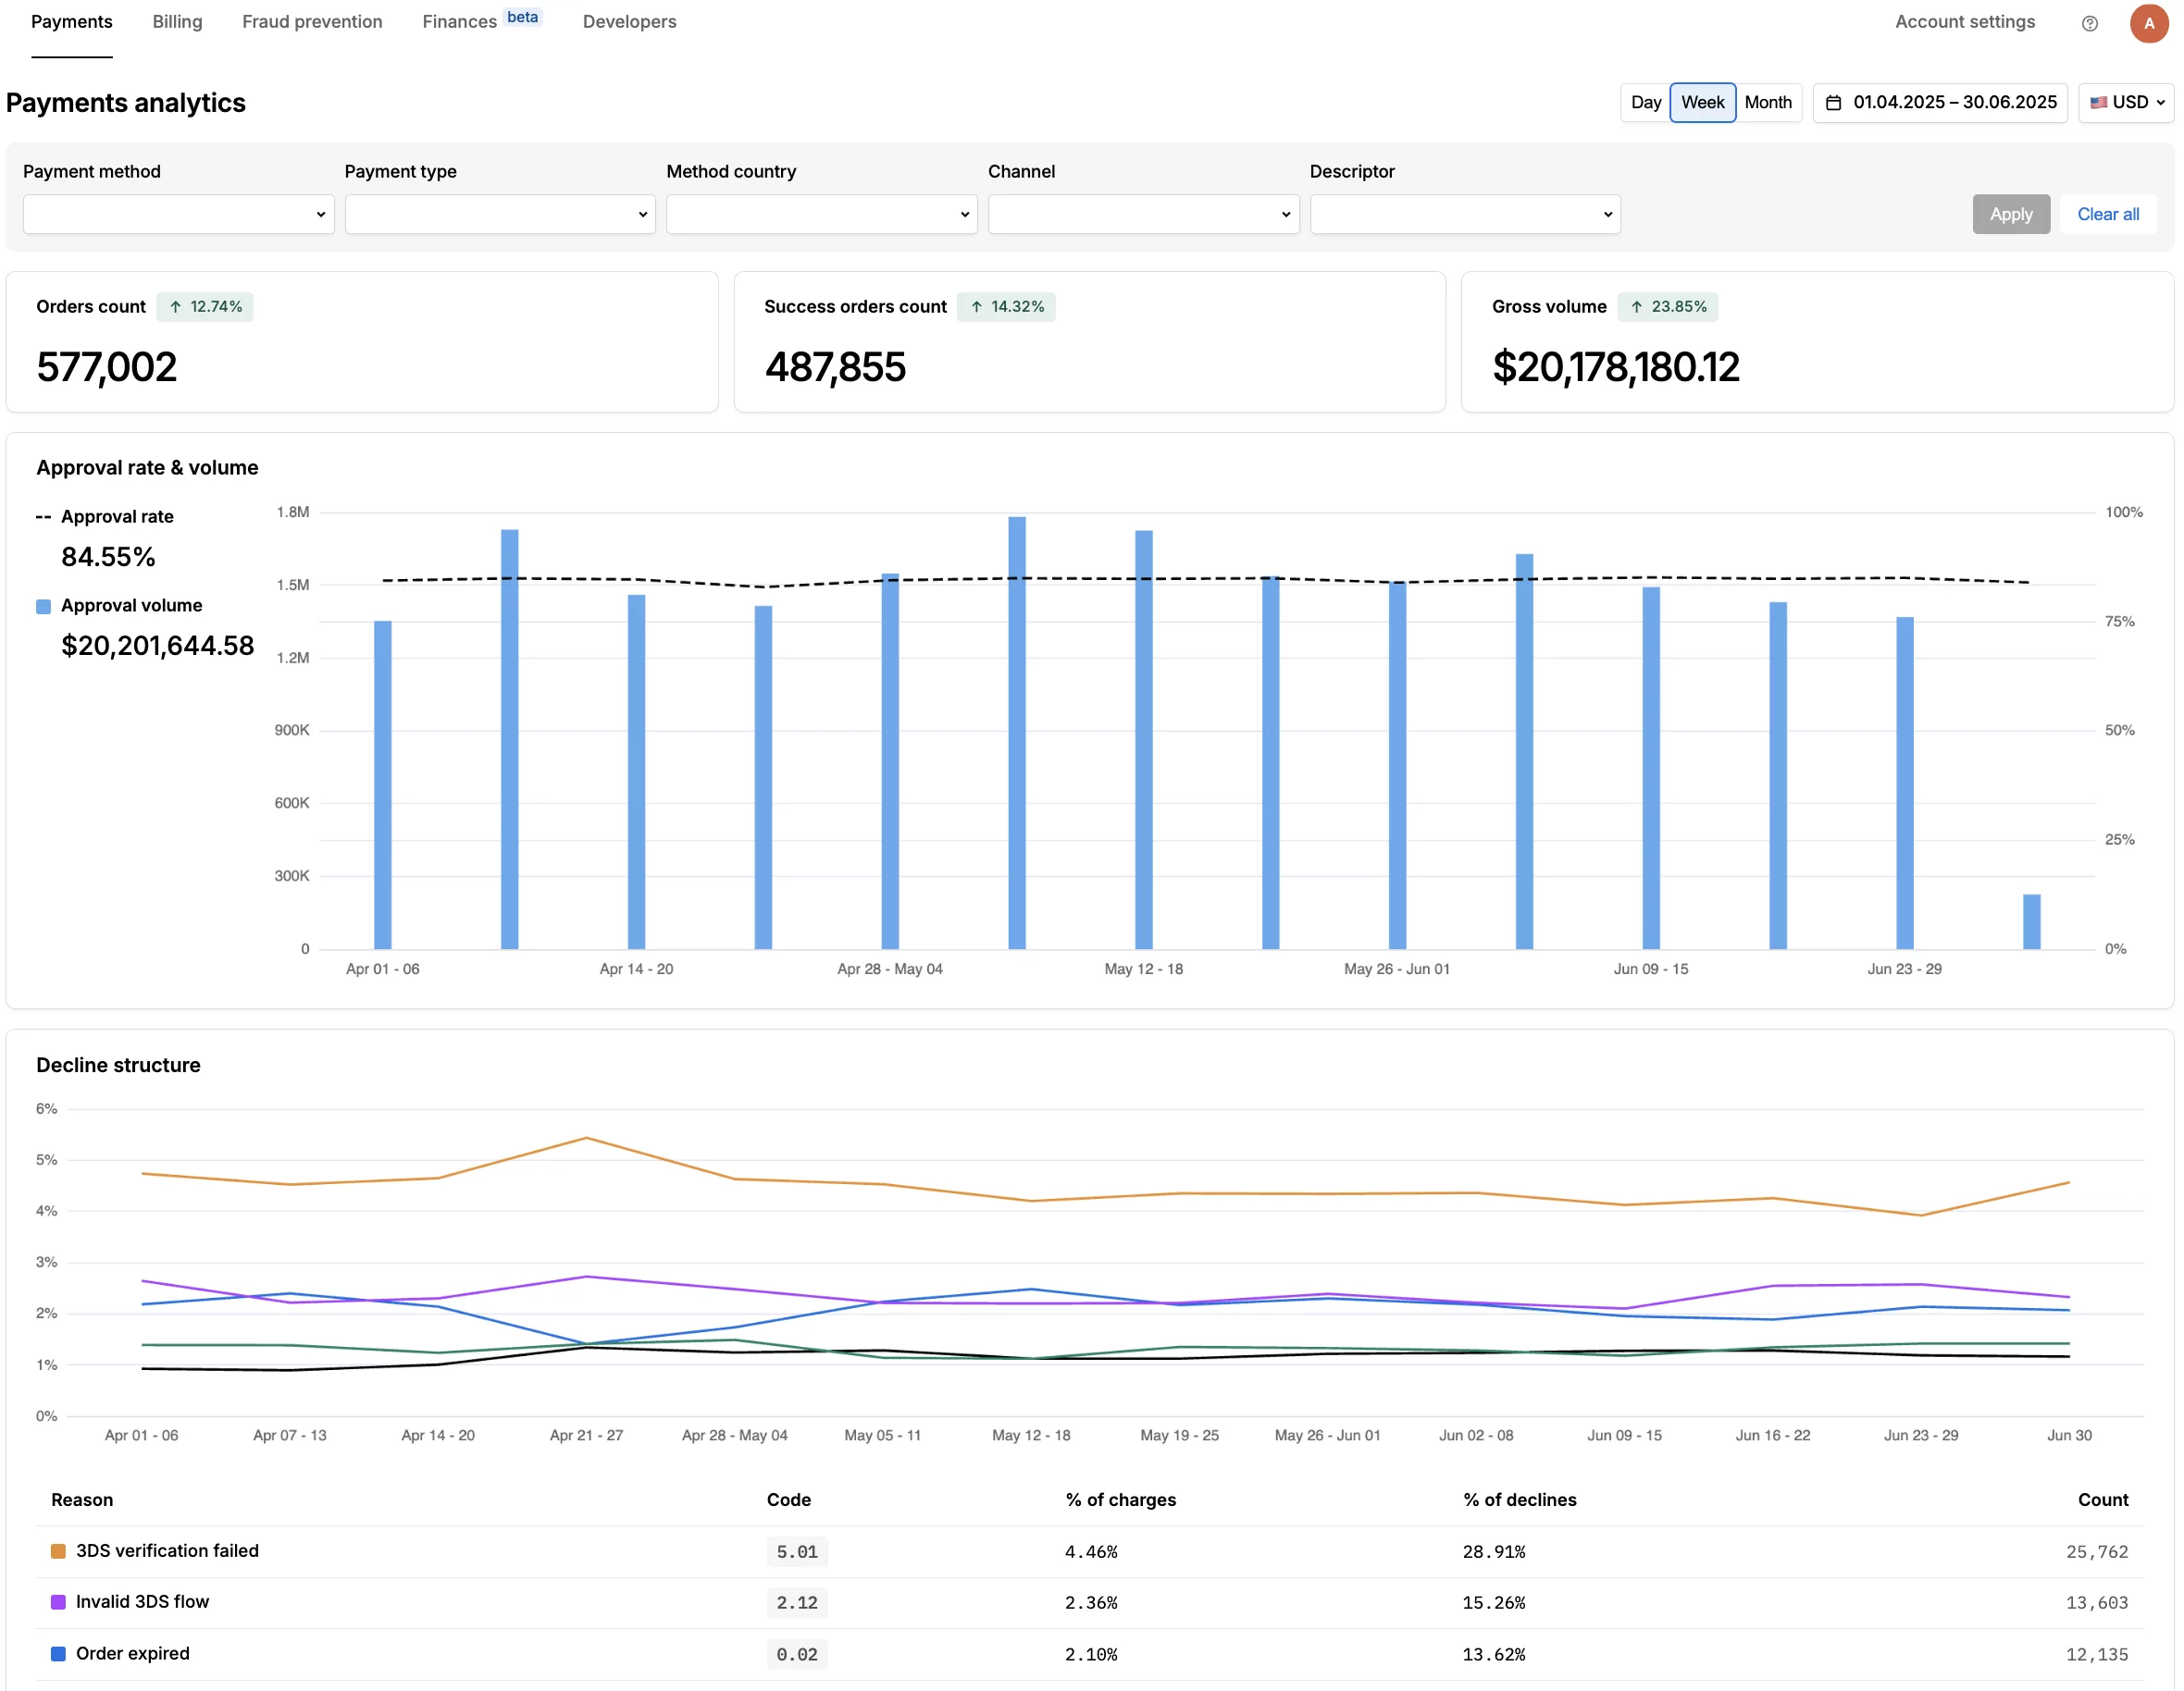Open the Method country dropdown
2184x1691 pixels.
point(820,214)
